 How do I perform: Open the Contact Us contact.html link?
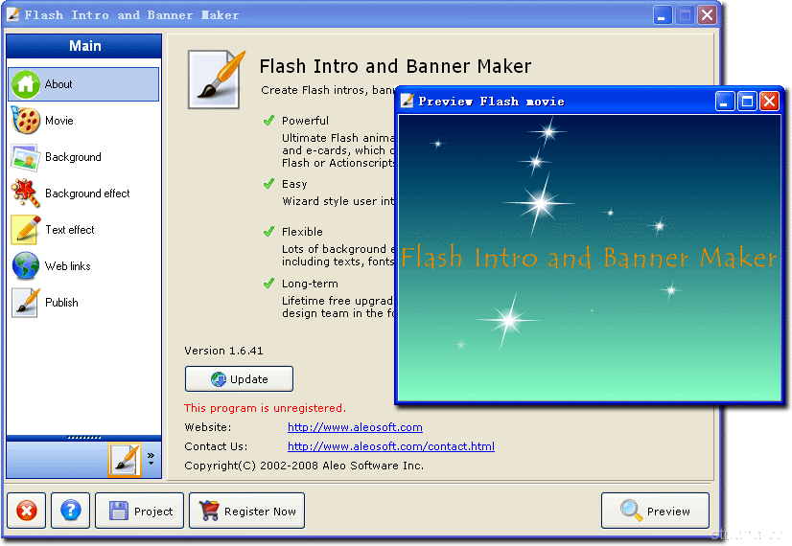(x=391, y=446)
